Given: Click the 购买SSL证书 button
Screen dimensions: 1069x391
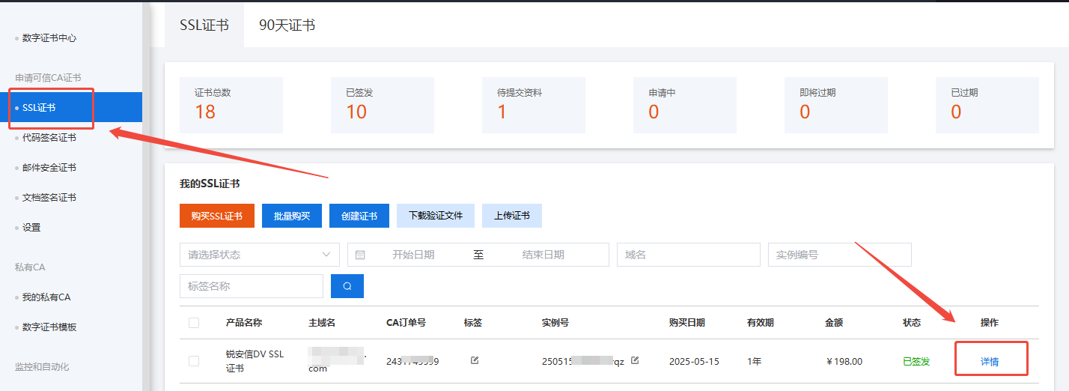Looking at the screenshot, I should point(216,216).
